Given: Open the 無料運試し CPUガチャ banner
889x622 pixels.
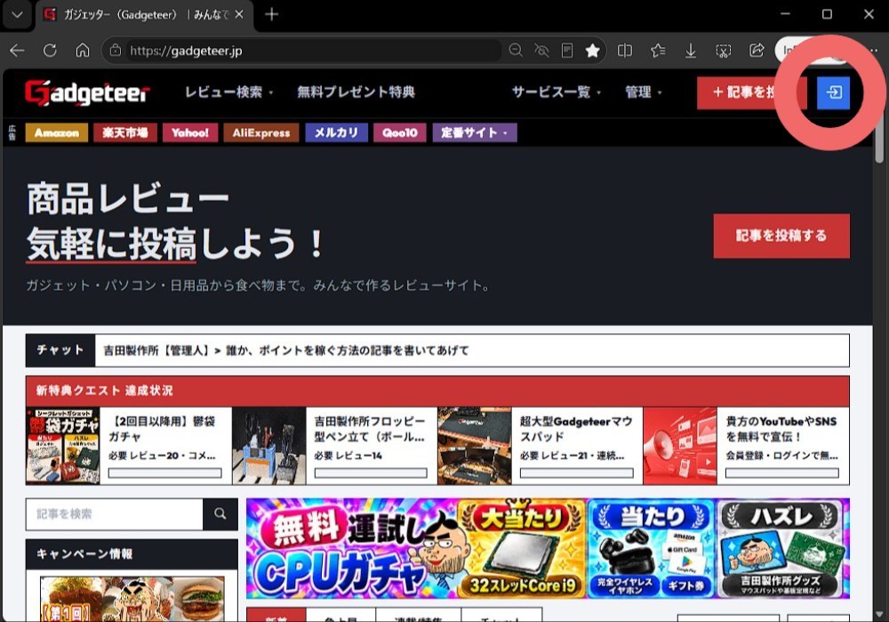Looking at the screenshot, I should pos(548,548).
